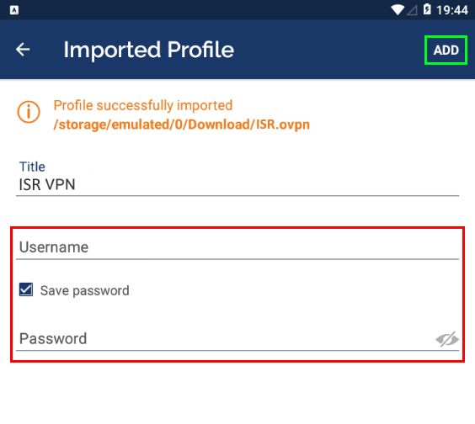This screenshot has height=424, width=475.
Task: Uncheck the Save password checkbox
Action: (26, 289)
